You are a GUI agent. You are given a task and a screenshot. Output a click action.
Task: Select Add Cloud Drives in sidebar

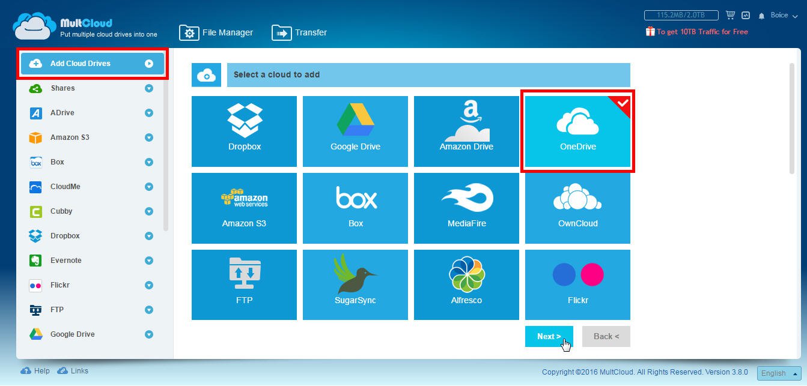point(92,64)
